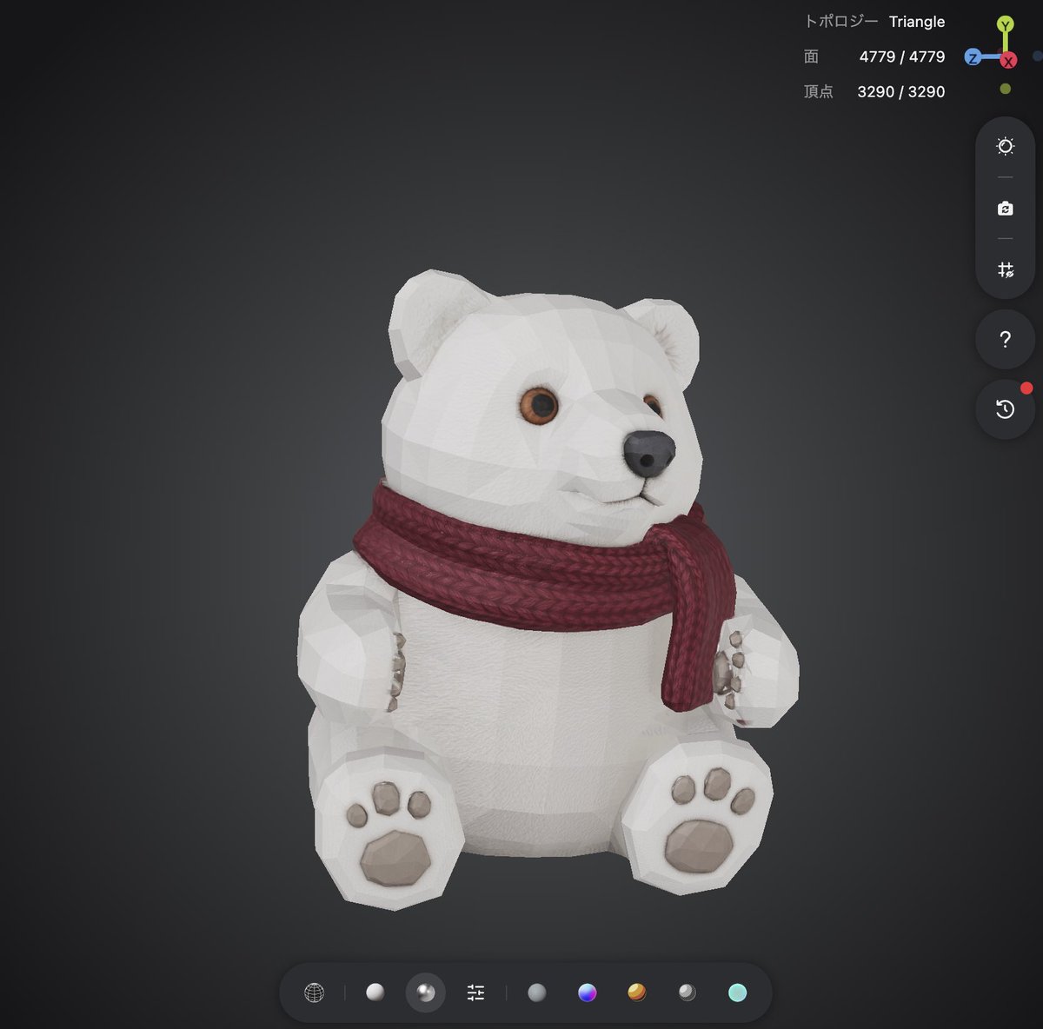The width and height of the screenshot is (1043, 1029).
Task: Snap view to the red X axis
Action: 1008,61
